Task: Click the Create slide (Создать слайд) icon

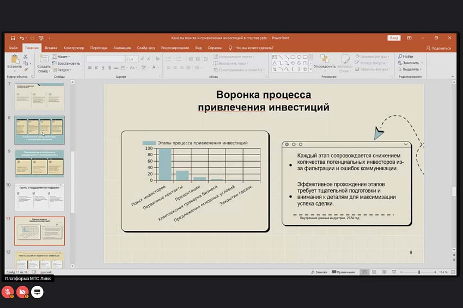Action: [44, 59]
